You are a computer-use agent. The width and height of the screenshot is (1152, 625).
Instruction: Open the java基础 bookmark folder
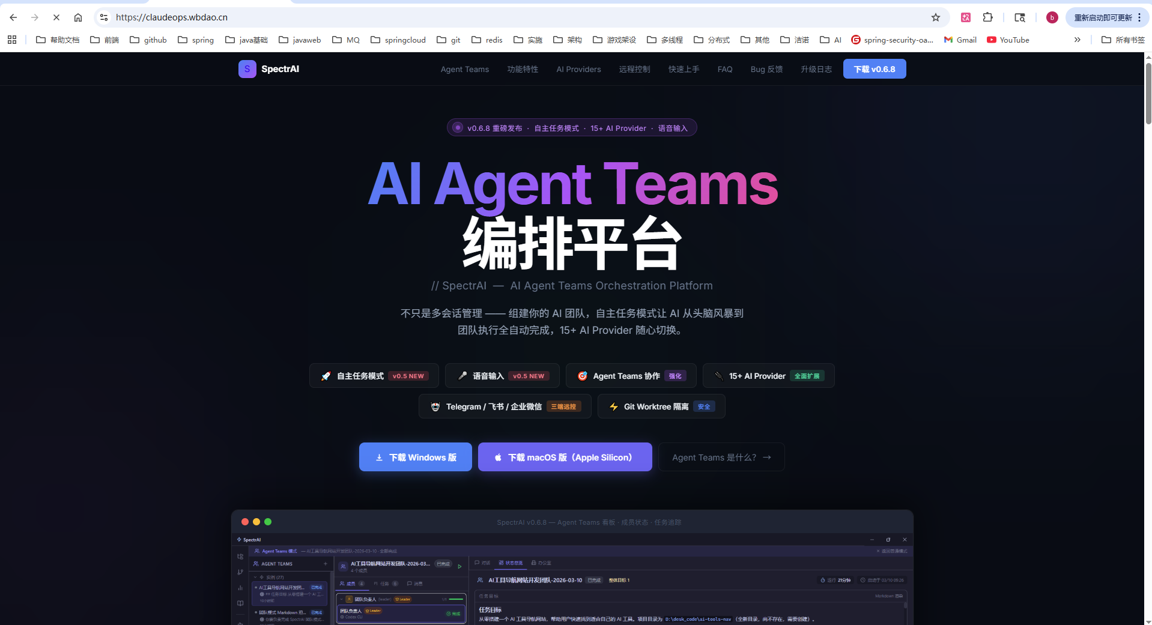pyautogui.click(x=246, y=40)
